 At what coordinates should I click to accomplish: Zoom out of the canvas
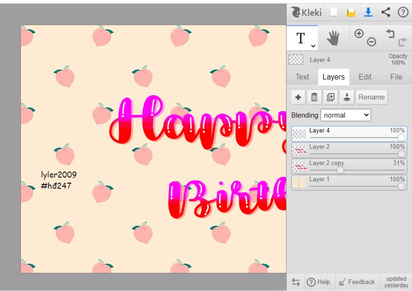371,42
